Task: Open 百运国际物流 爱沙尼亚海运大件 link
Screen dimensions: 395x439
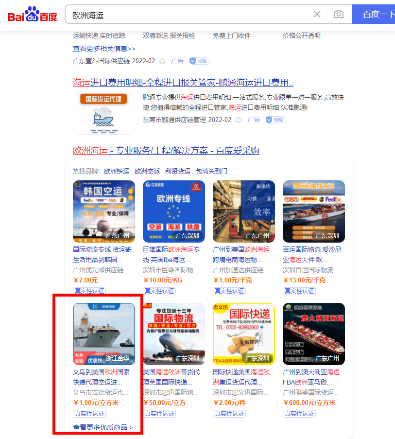Action: point(312,254)
